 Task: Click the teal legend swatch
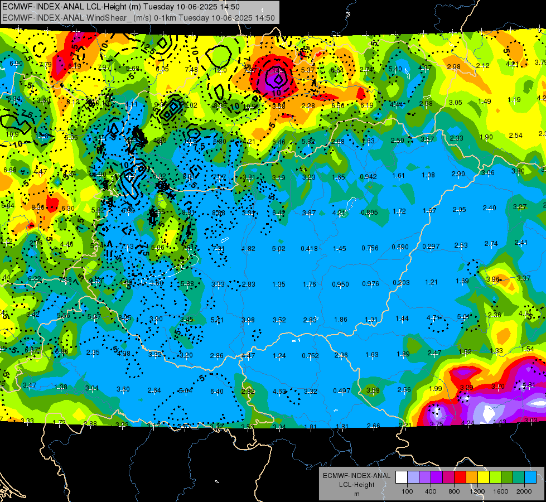coord(519,477)
